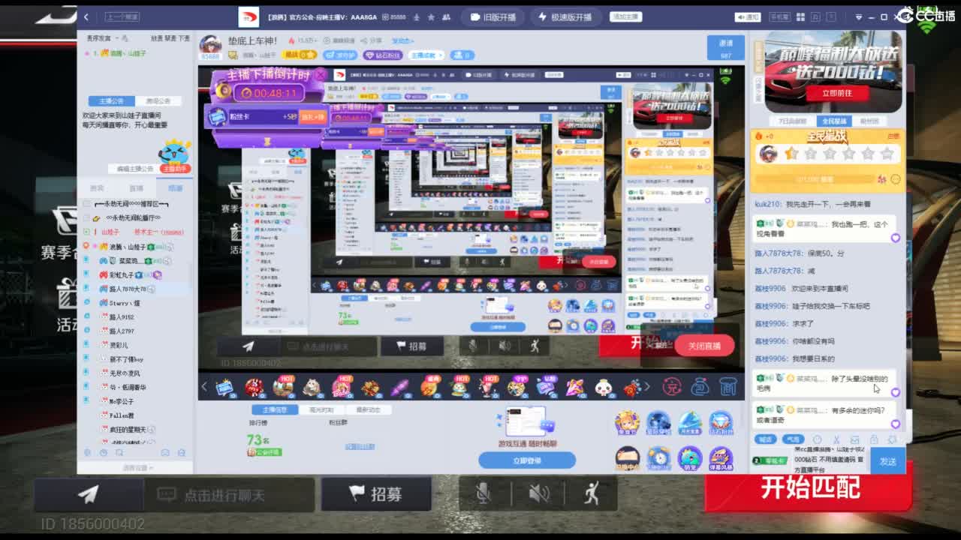Toggle the first pill switch left of chat icons

tap(766, 439)
